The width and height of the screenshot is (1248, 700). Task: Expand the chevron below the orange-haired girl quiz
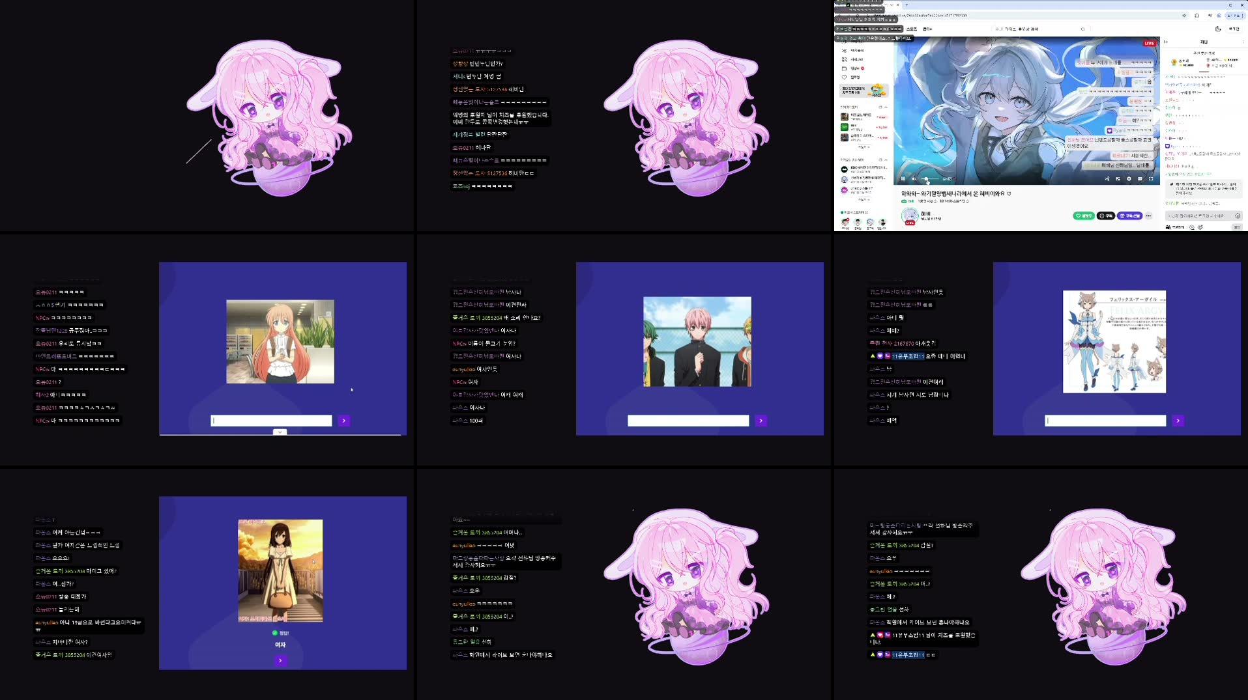pyautogui.click(x=280, y=432)
